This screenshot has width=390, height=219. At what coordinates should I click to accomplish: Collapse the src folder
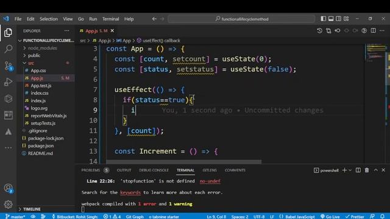tap(46, 63)
